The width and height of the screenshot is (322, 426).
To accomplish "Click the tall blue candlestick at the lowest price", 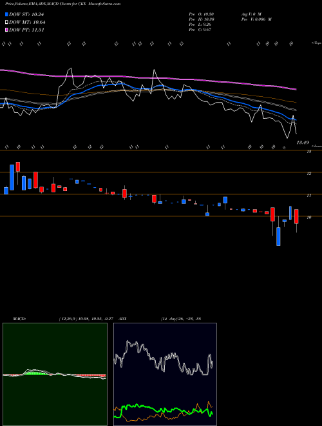I will point(278,236).
